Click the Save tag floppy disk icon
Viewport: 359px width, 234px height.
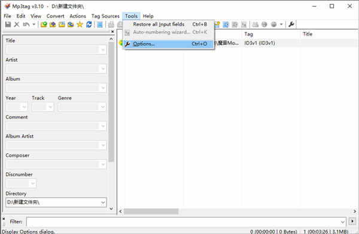pyautogui.click(x=8, y=25)
